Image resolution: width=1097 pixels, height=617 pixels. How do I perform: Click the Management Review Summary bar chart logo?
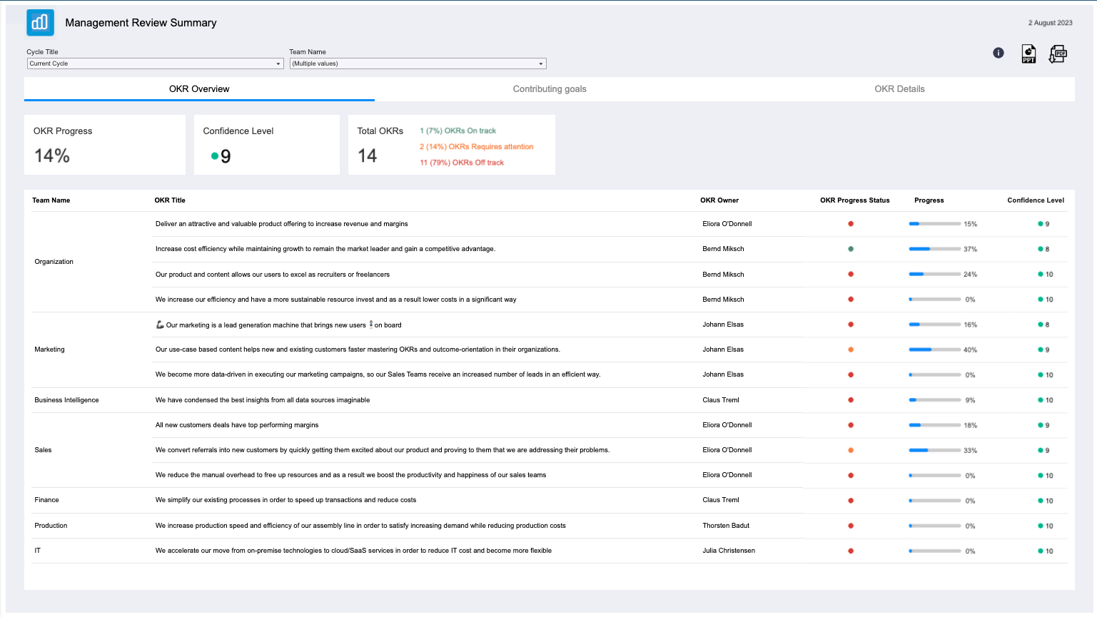[x=40, y=22]
